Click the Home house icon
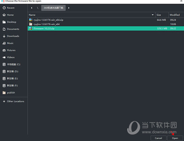 click(x=4, y=15)
